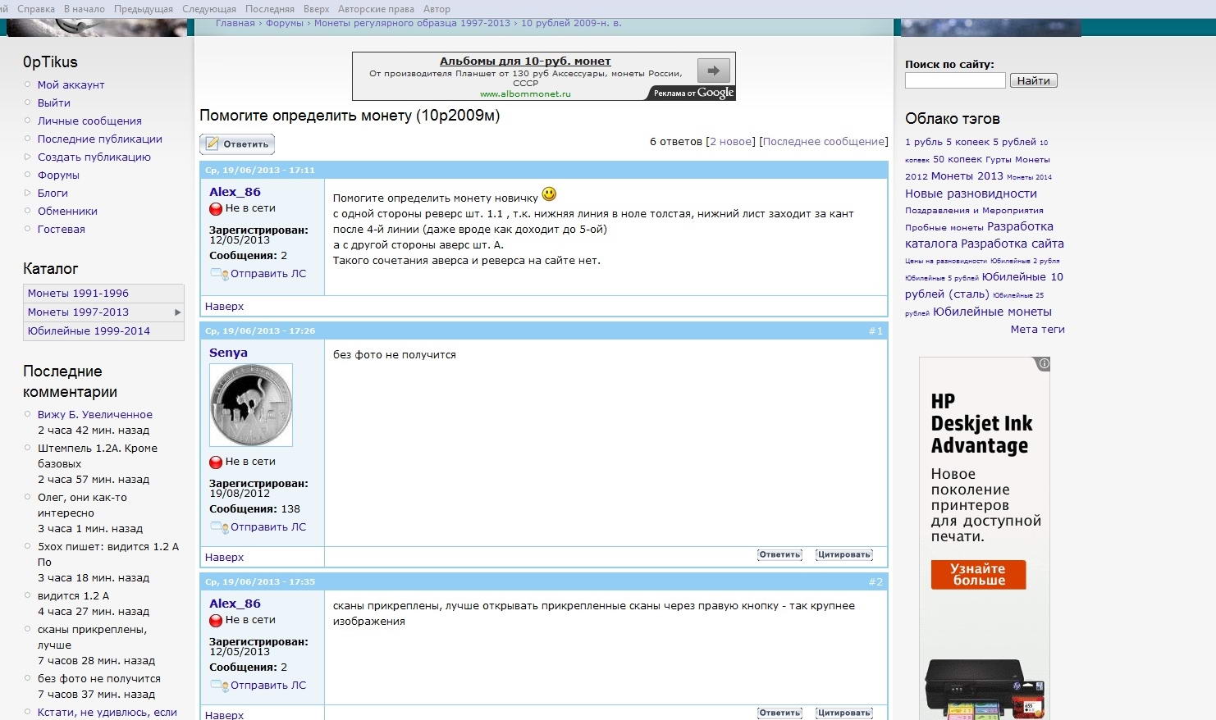Click Senya's red offline status icon
Screen dimensions: 1216x720
tap(216, 463)
